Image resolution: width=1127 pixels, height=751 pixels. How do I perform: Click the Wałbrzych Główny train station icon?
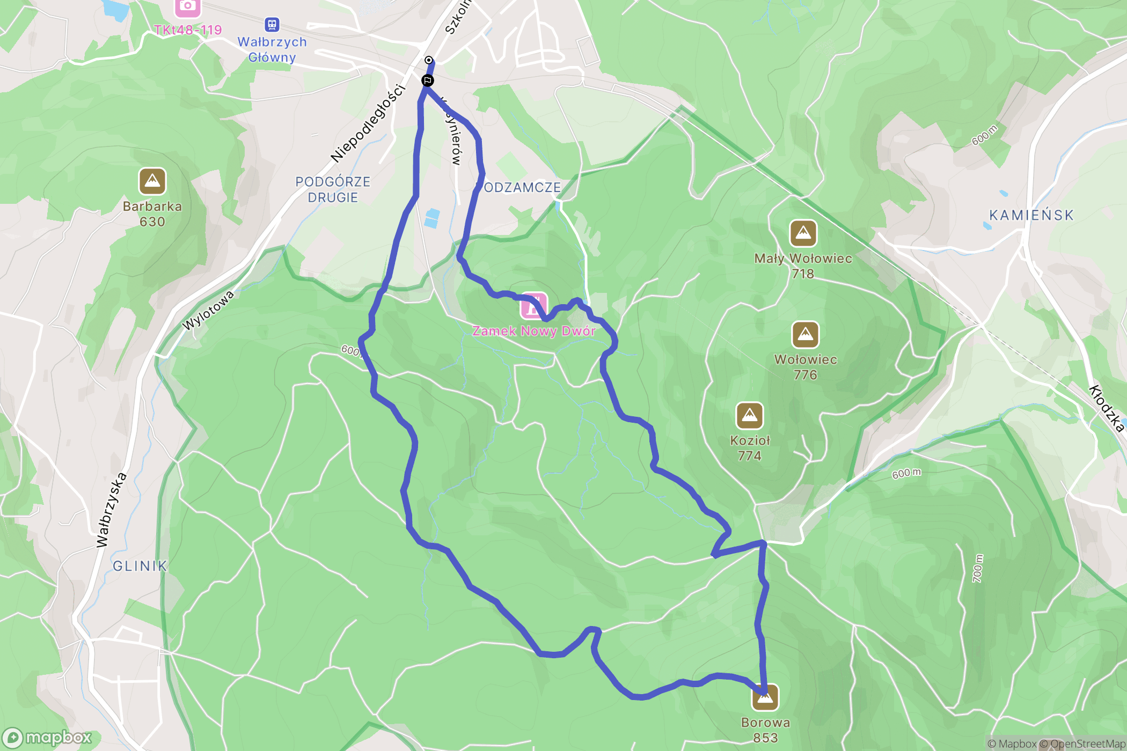coord(272,25)
